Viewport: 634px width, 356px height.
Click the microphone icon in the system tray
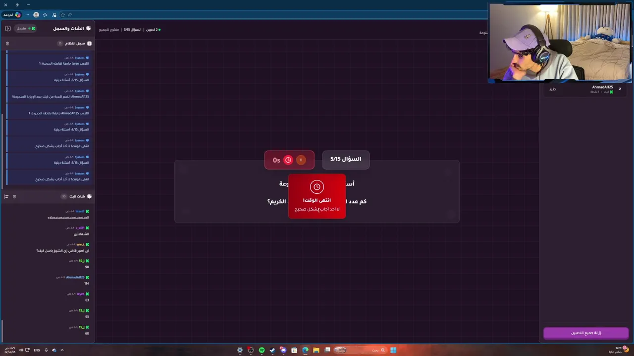[x=46, y=350]
